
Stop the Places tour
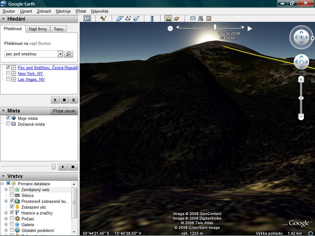point(73,167)
